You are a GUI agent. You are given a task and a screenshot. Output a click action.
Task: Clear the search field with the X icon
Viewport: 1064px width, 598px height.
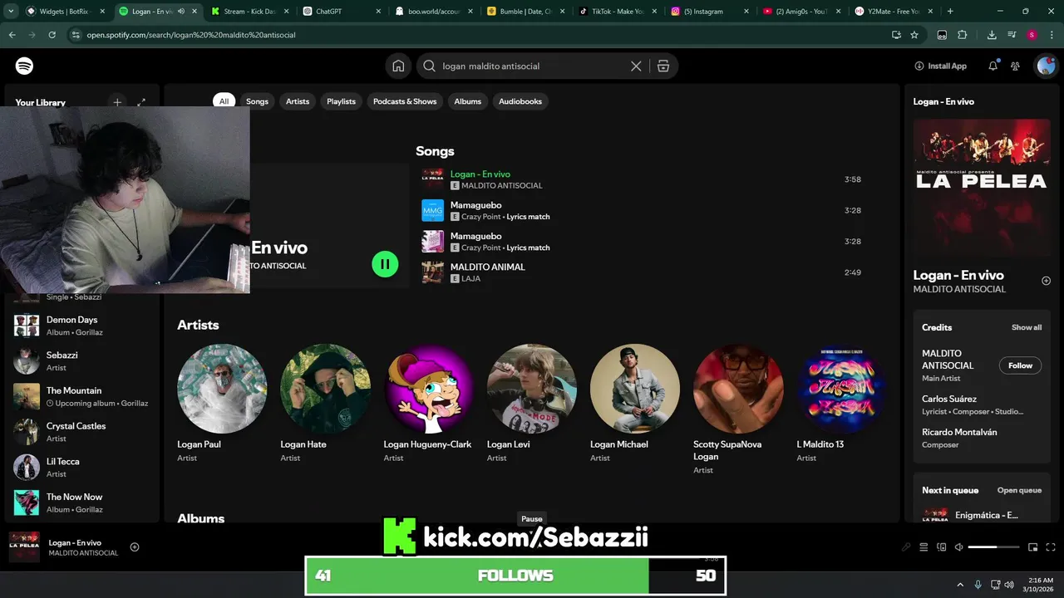636,66
